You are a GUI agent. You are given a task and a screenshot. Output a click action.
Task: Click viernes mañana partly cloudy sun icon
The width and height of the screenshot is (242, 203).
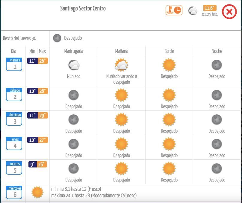click(121, 65)
